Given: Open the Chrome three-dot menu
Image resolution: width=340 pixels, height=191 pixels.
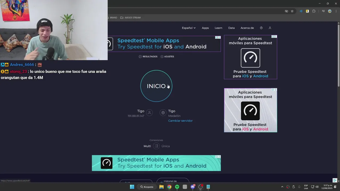Looking at the screenshot, I should (x=336, y=11).
